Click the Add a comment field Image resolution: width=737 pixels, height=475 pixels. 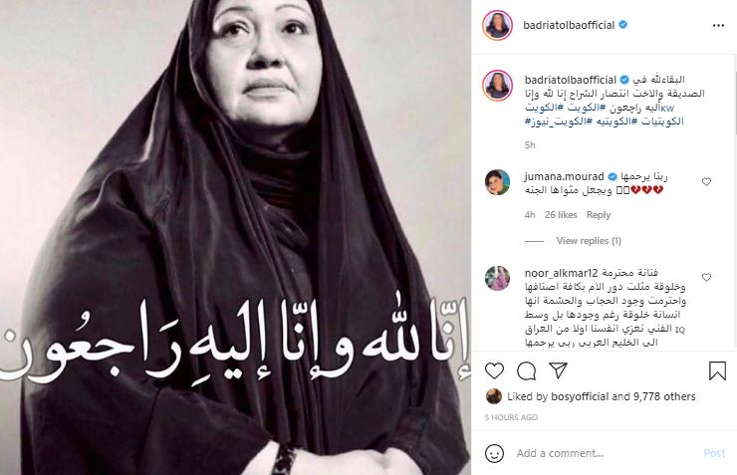pyautogui.click(x=604, y=453)
